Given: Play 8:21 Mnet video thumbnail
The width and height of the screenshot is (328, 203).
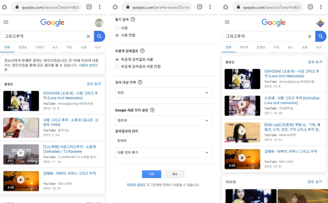Looking at the screenshot, I should click(x=242, y=133).
